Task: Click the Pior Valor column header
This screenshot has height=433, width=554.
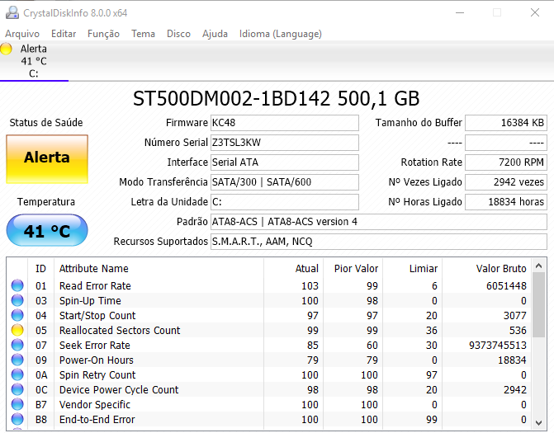Action: [x=353, y=269]
